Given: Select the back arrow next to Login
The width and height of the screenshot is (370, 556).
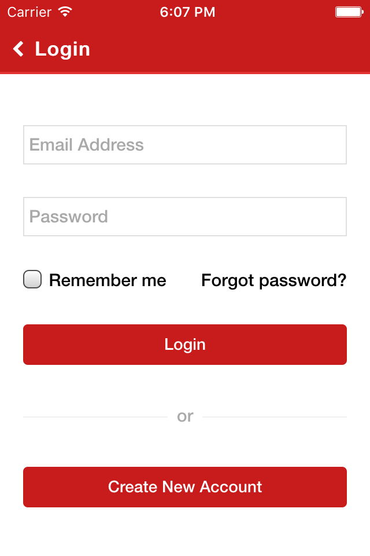Looking at the screenshot, I should pos(18,49).
